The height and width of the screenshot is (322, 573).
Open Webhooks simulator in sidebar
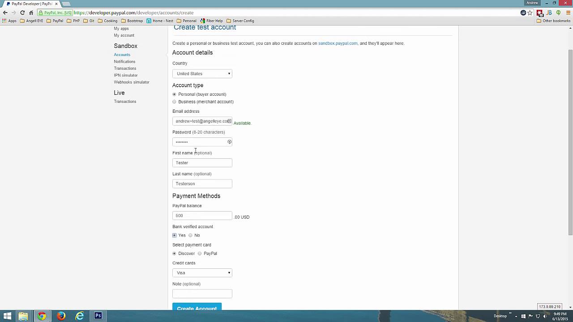pyautogui.click(x=132, y=82)
